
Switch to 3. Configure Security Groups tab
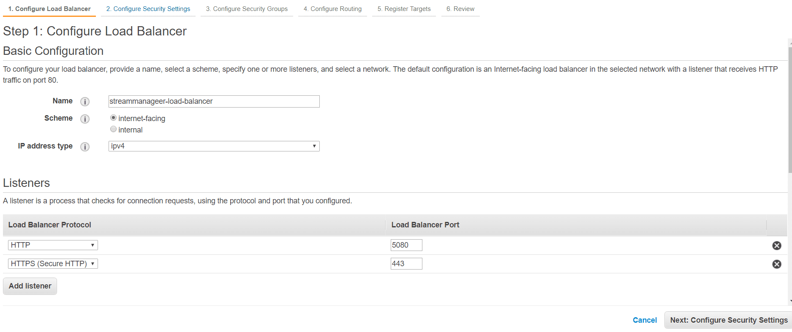tap(247, 9)
